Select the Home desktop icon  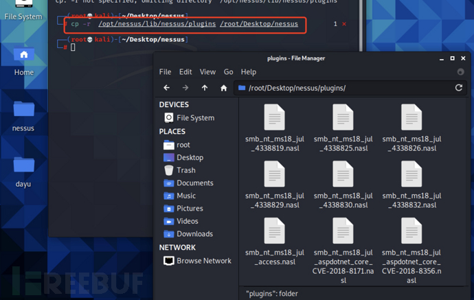(23, 62)
